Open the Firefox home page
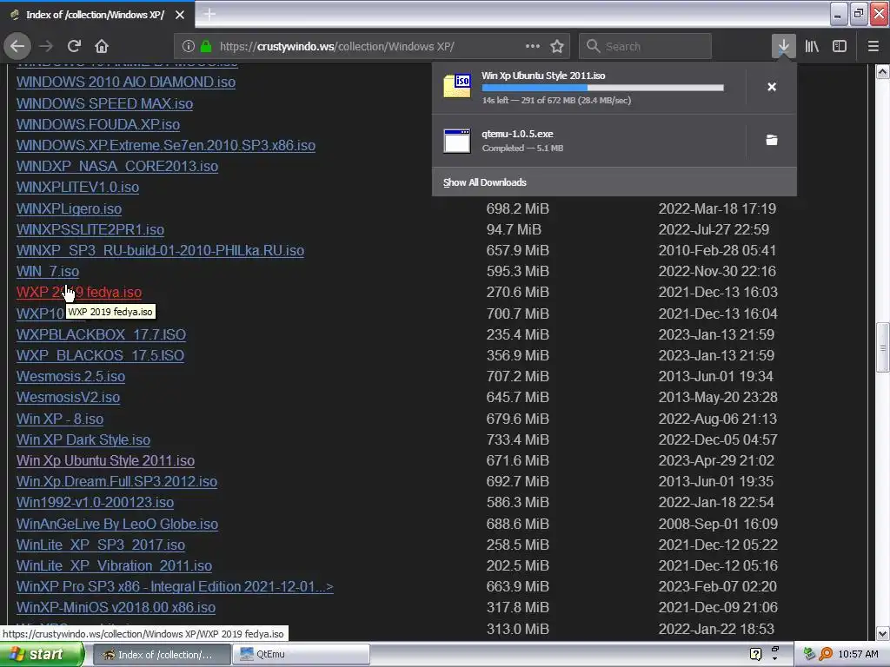Image resolution: width=890 pixels, height=667 pixels. [x=102, y=46]
